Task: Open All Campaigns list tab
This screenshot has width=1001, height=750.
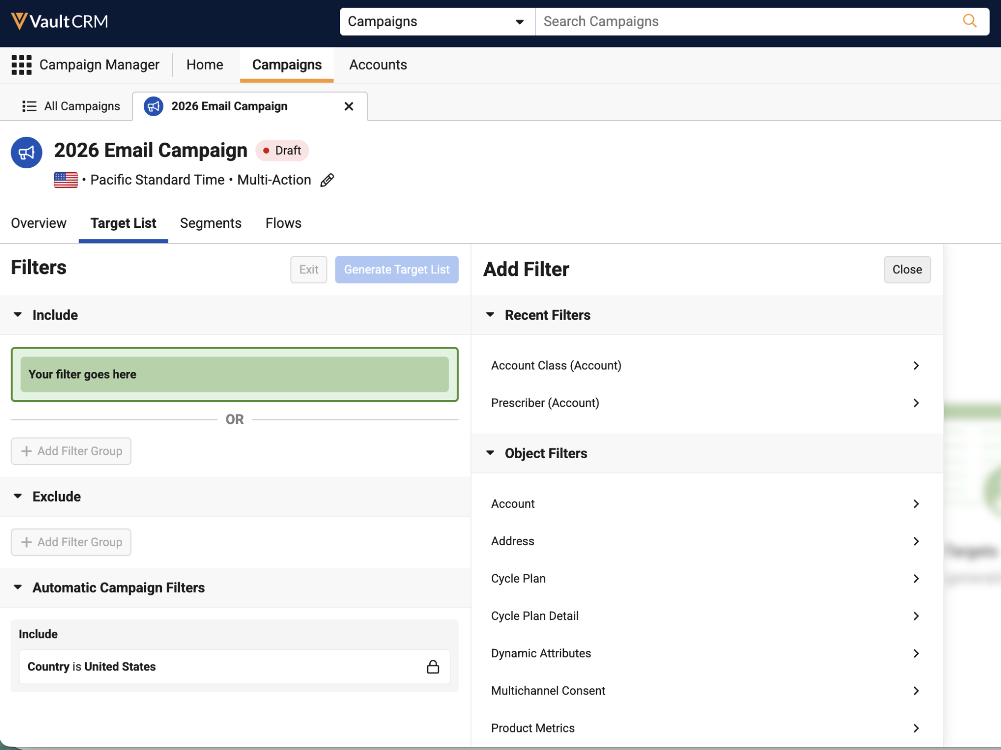Action: 71,106
